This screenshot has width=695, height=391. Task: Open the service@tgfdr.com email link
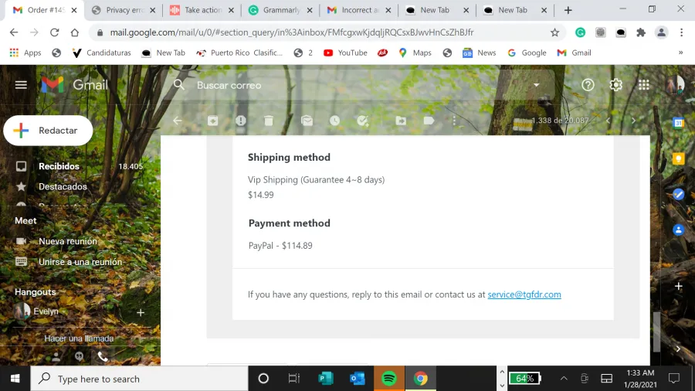pyautogui.click(x=524, y=294)
